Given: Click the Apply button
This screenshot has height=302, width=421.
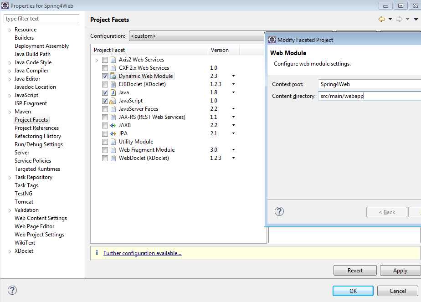Looking at the screenshot, I should 400,270.
